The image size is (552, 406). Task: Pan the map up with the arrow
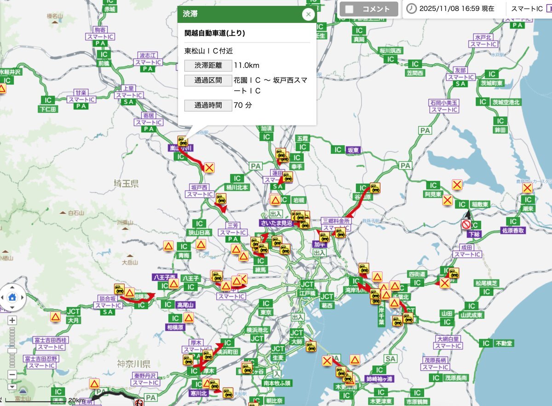point(12,288)
